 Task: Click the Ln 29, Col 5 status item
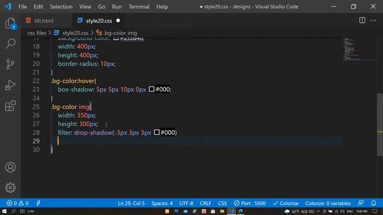[x=131, y=203]
